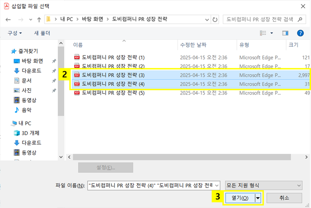The height and width of the screenshot is (208, 311).
Task: Open recent locations dropdown arrow
Action: (31, 19)
